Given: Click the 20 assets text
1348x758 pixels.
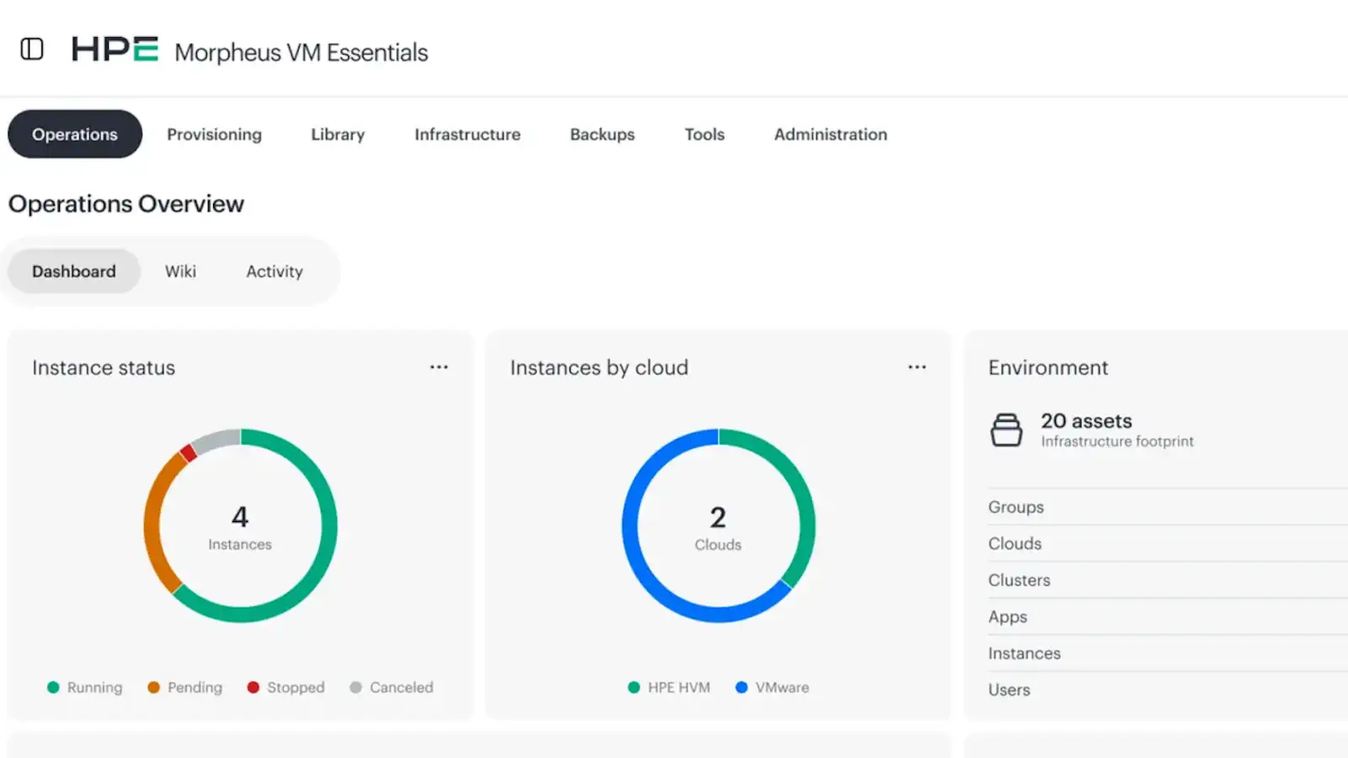Looking at the screenshot, I should pyautogui.click(x=1086, y=420).
